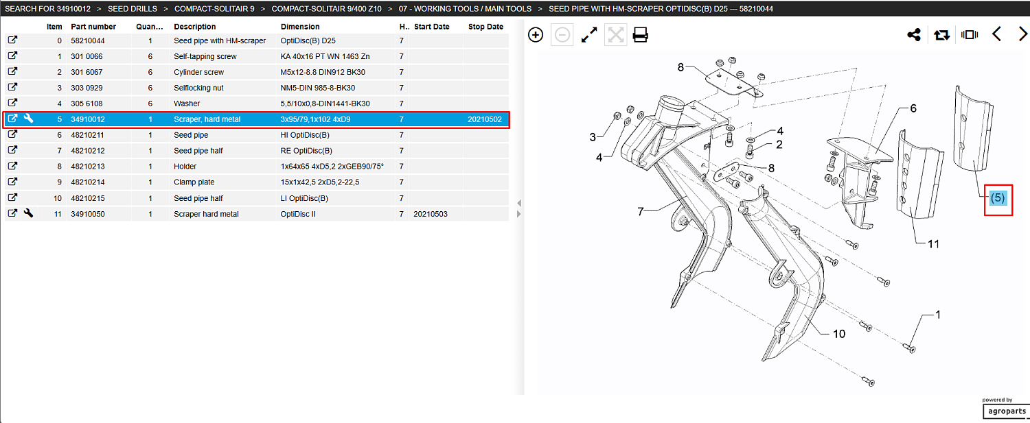Select part number 305 6108
This screenshot has height=423, width=1030.
(87, 104)
